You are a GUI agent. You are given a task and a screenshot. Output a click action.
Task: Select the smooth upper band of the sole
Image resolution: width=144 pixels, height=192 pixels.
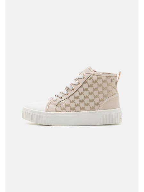[x=73, y=111]
